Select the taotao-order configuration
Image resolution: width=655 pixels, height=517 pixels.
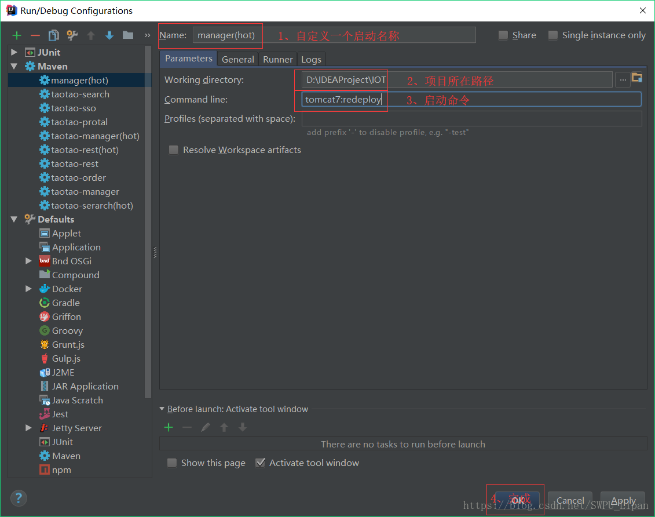tap(78, 177)
